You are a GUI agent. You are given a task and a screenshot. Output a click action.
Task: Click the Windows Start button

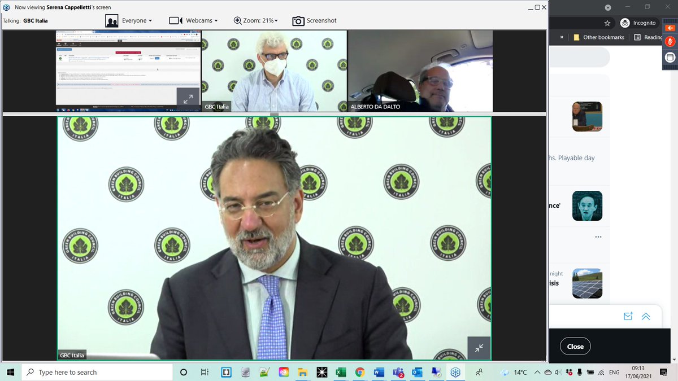(11, 372)
